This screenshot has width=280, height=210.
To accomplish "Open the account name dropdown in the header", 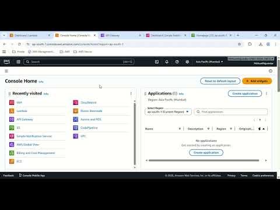I will point(251,58).
